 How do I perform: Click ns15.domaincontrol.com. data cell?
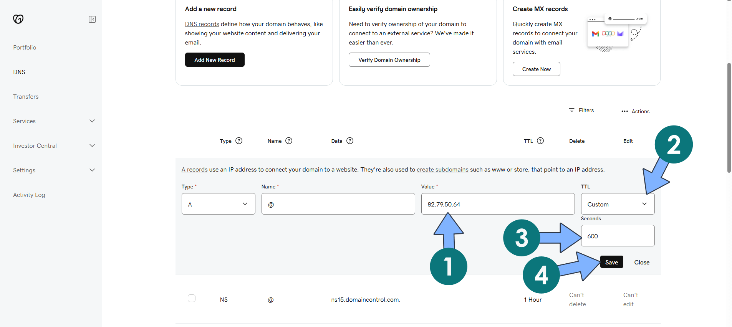click(x=366, y=300)
